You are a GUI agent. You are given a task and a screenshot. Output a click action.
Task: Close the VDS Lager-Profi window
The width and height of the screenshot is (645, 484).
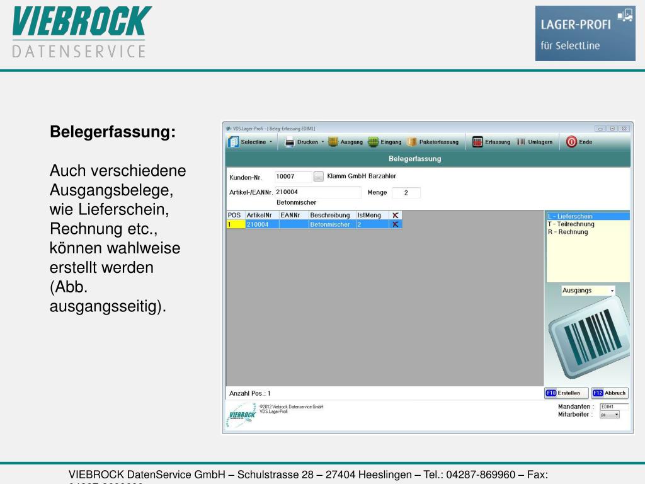pos(624,129)
